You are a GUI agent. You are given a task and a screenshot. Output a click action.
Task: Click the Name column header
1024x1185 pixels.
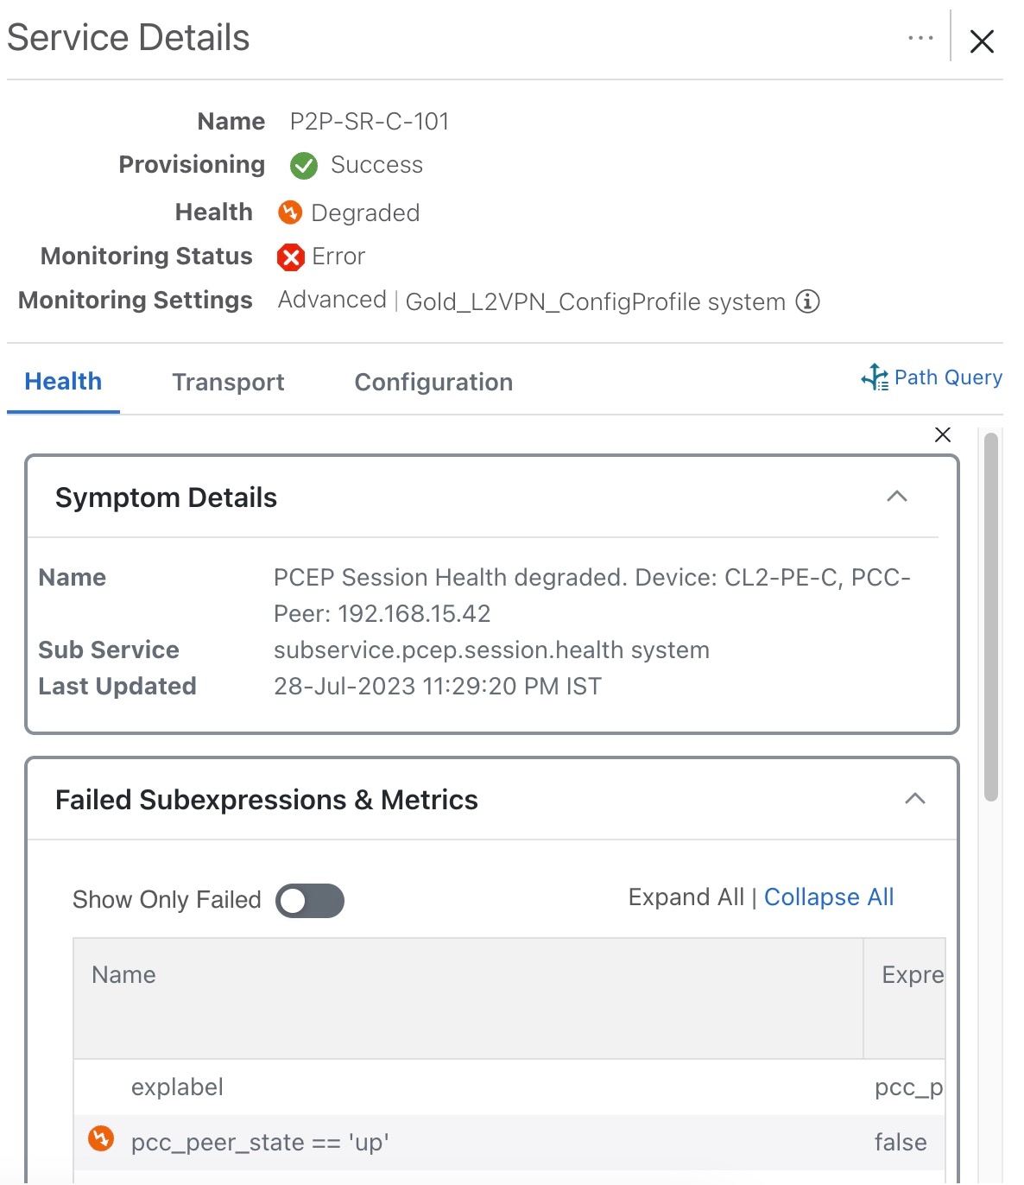[x=123, y=974]
